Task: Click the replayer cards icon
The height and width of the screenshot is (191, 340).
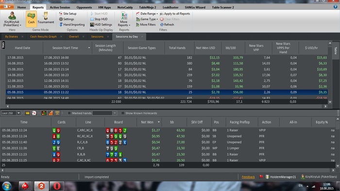Action: pyautogui.click(x=34, y=113)
